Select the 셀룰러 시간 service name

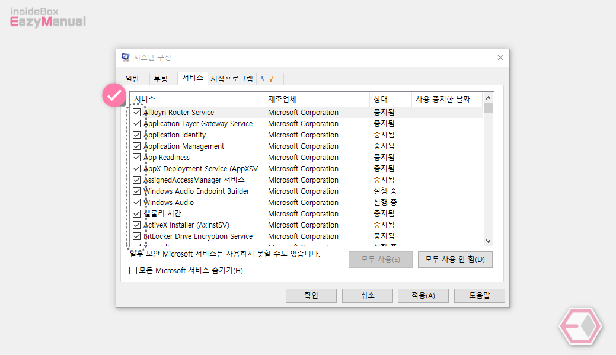coord(162,214)
